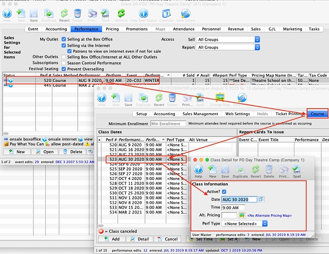Screen dimensions: 329x254
Task: Click Spell icon in Event window toolbar
Action: point(105,14)
